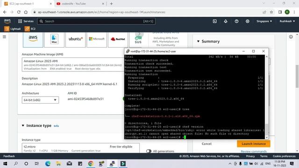Open the Windows Start menu
Image resolution: width=299 pixels, height=168 pixels.
point(5,164)
